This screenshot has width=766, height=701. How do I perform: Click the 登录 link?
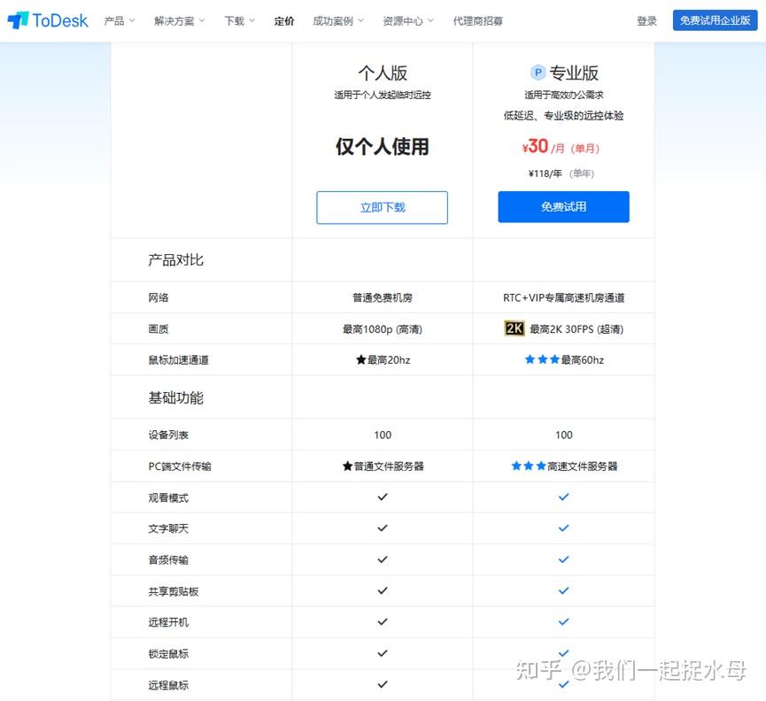pyautogui.click(x=646, y=19)
